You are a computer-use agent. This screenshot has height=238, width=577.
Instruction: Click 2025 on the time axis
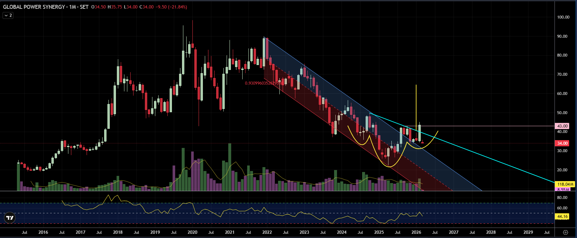[x=379, y=232]
